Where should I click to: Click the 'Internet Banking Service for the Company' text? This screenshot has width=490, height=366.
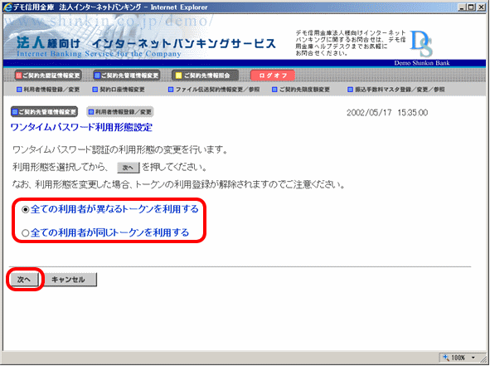99,54
